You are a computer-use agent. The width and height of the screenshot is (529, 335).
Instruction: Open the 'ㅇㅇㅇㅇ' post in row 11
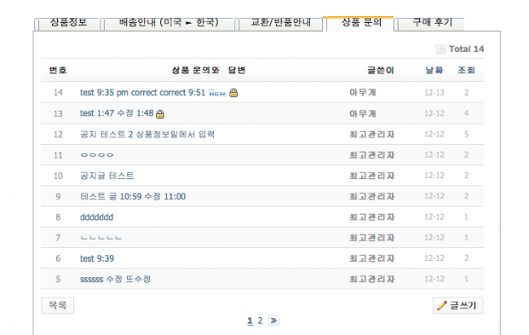97,155
